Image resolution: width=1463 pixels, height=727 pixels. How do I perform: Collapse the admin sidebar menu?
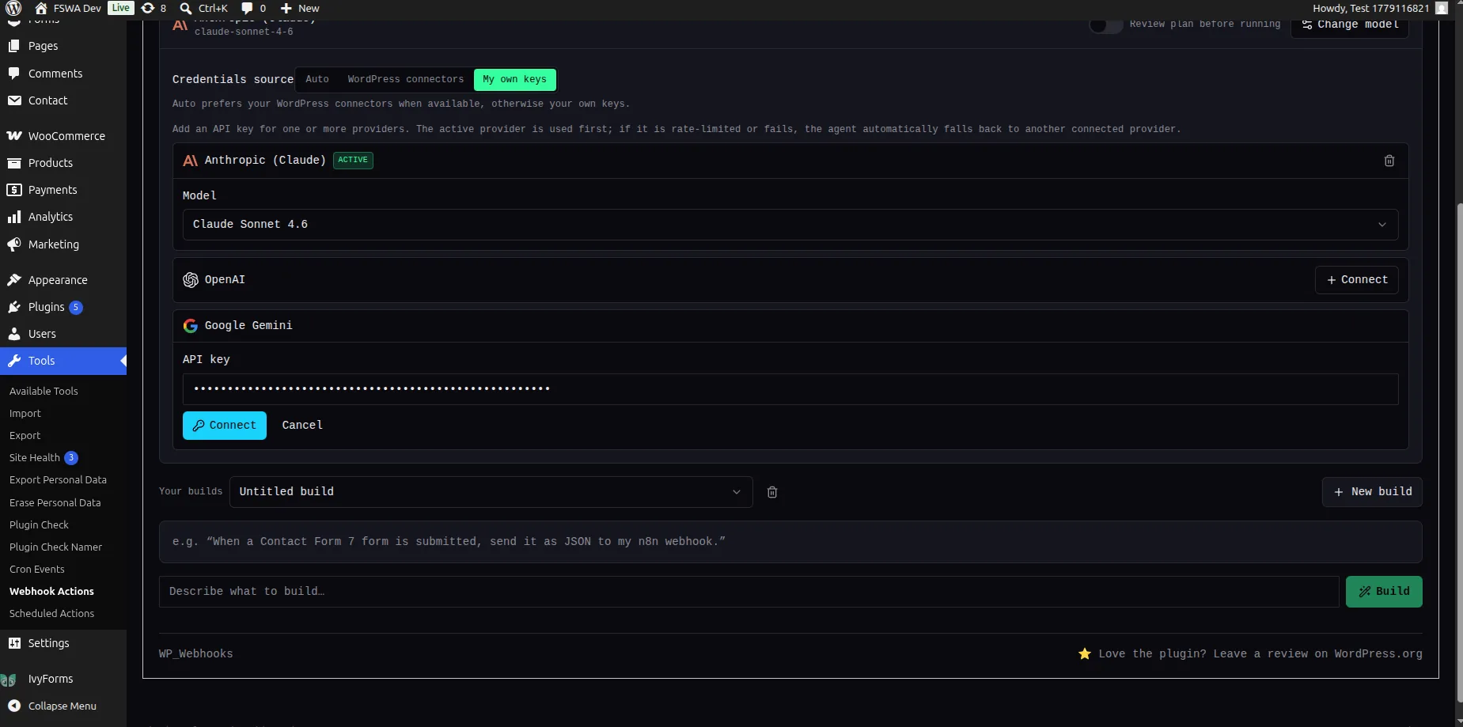(63, 706)
